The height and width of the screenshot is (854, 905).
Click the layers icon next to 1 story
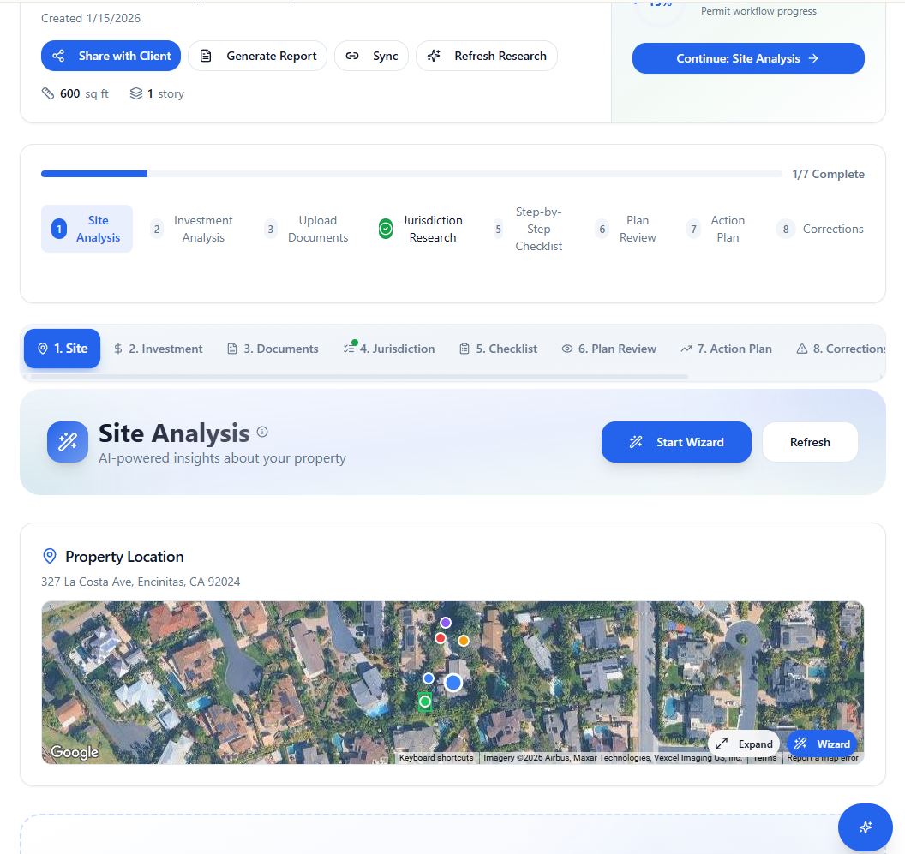pyautogui.click(x=135, y=93)
